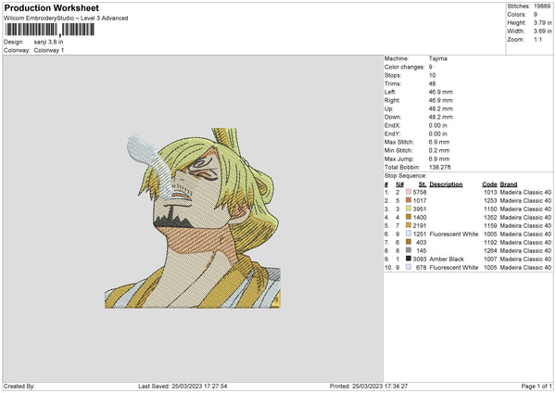Viewport: 556px width, 393px height.
Task: Choose the brown swatch beside stitch count 403
Action: (409, 242)
